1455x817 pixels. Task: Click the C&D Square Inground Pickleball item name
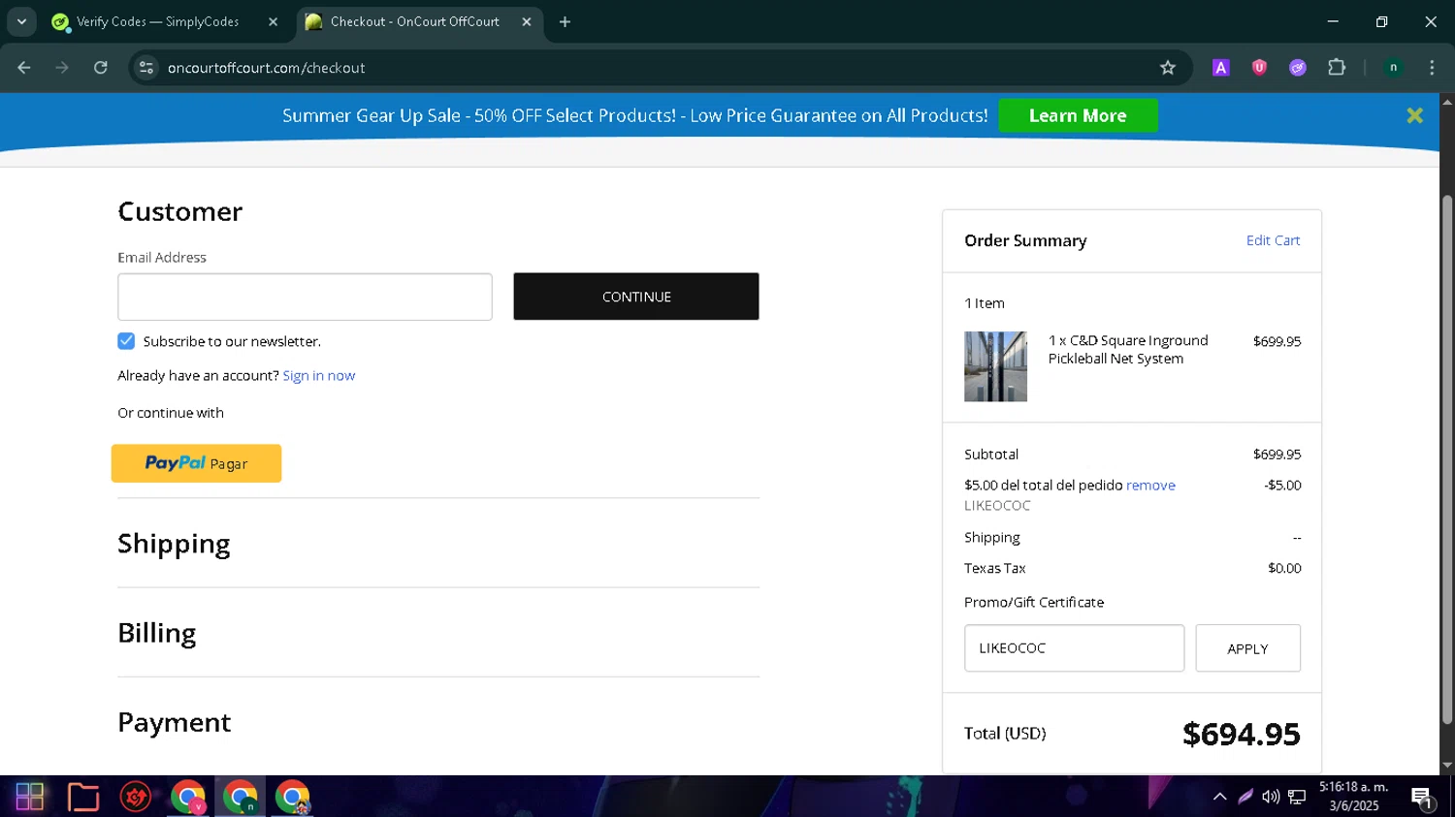[1127, 350]
